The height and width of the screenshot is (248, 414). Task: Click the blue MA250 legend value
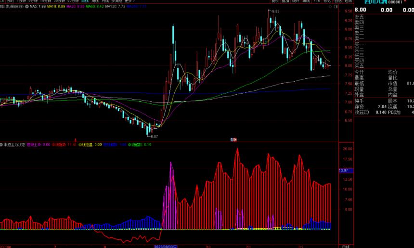click(137, 6)
